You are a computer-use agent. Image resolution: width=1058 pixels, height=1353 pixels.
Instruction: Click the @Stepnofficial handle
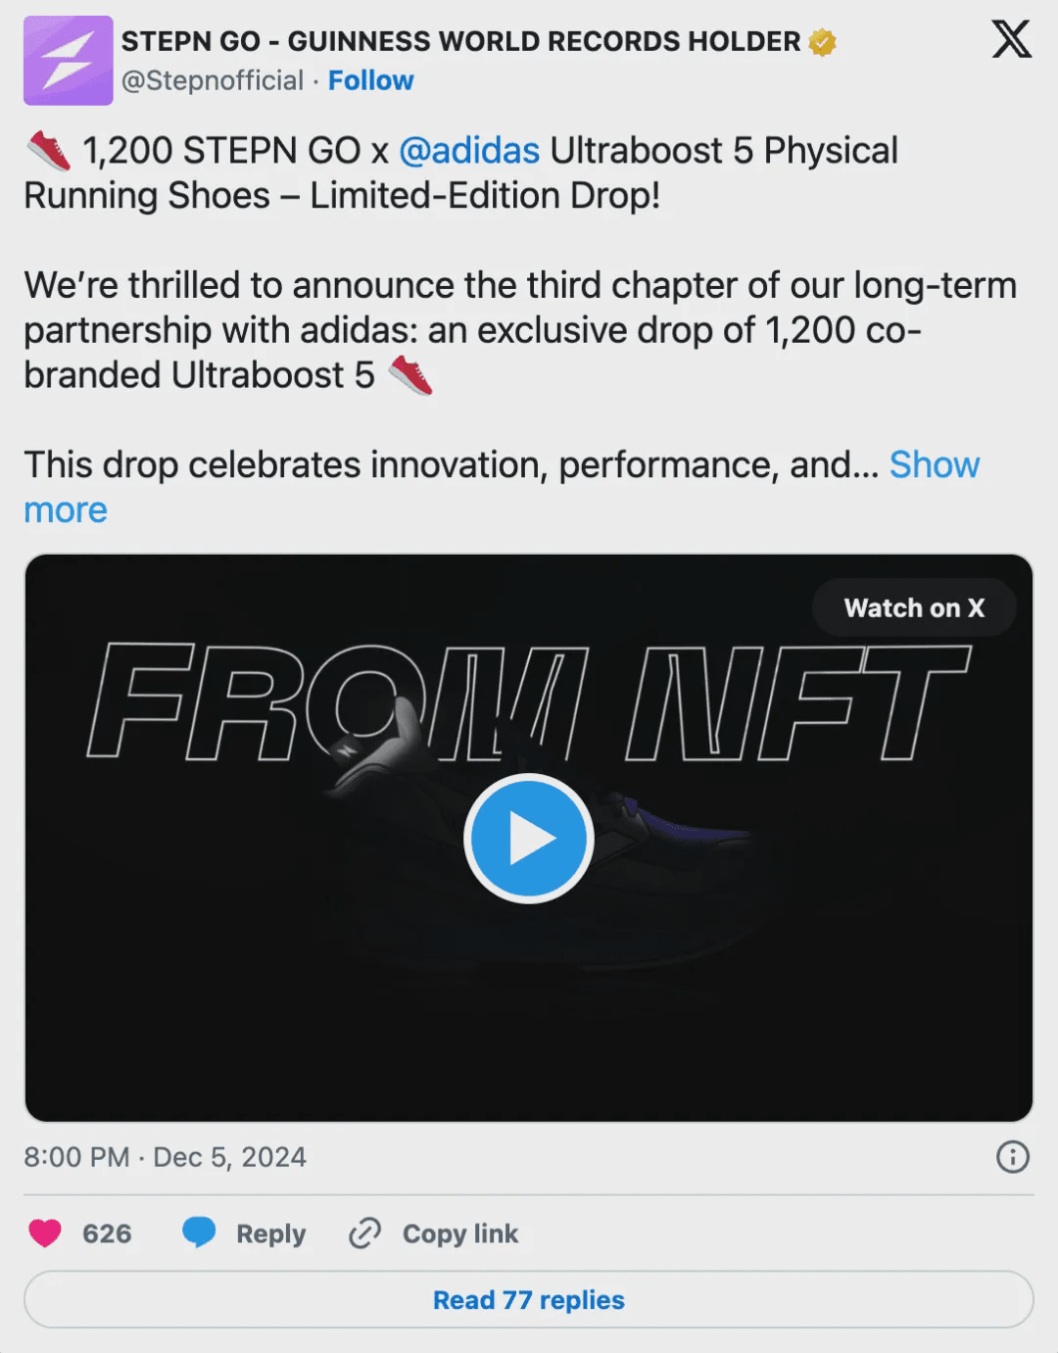coord(213,80)
